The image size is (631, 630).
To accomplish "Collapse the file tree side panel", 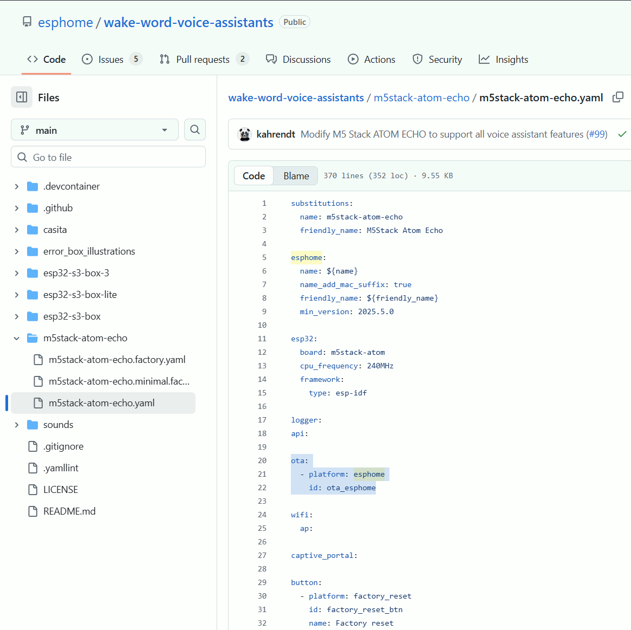I will click(22, 98).
